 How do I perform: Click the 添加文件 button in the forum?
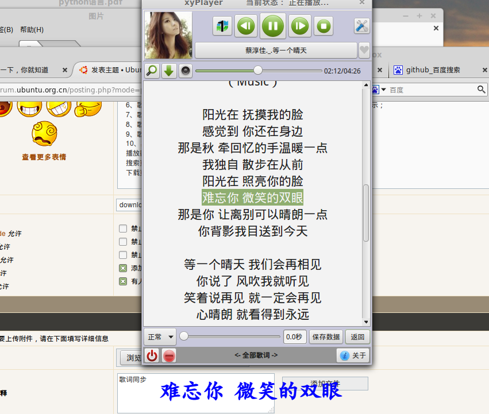click(x=325, y=384)
